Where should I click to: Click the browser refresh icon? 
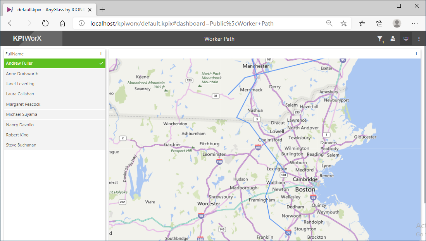pyautogui.click(x=45, y=23)
